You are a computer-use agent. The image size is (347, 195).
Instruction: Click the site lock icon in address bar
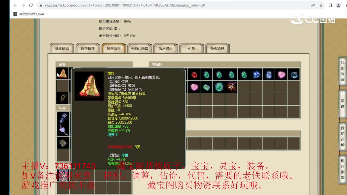40,5
